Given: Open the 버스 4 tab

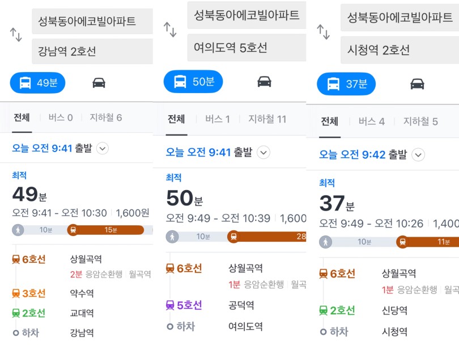Looking at the screenshot, I should (372, 121).
